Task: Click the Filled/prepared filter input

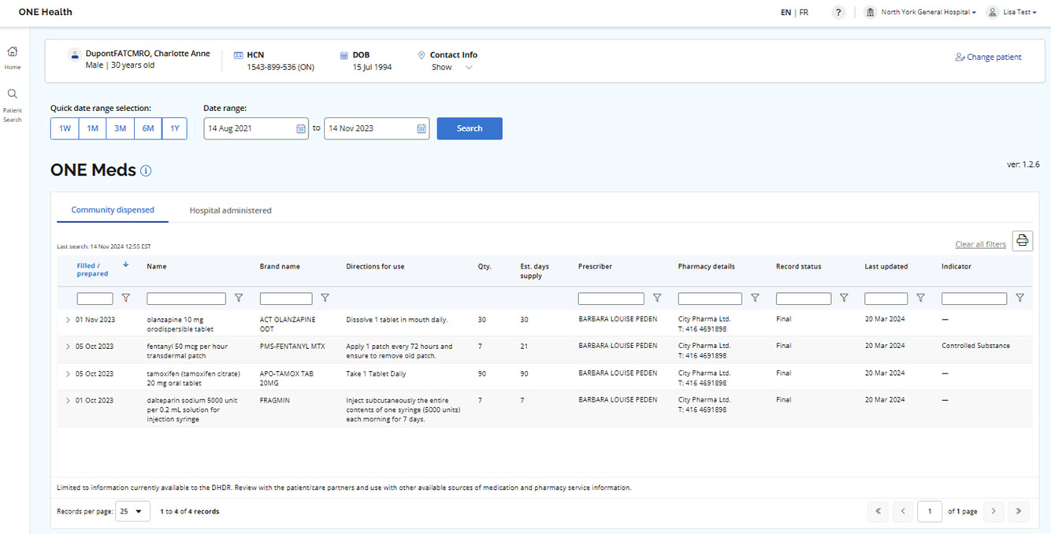Action: pos(95,299)
